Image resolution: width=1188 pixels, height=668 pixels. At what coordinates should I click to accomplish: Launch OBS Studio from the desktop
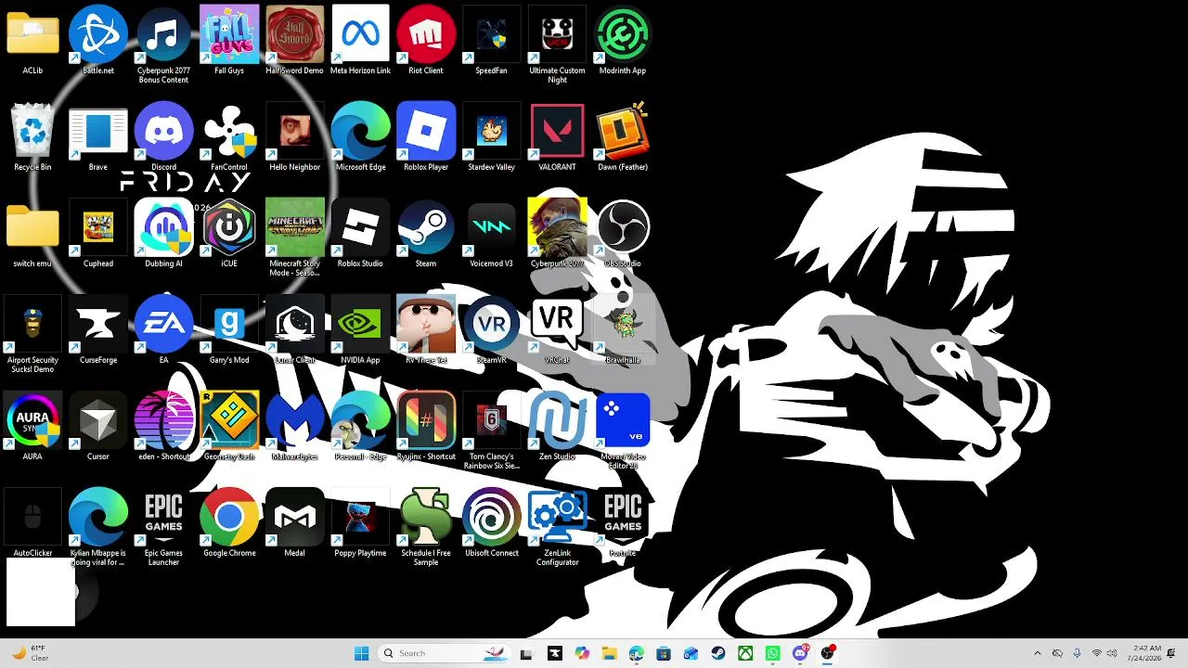click(x=623, y=234)
